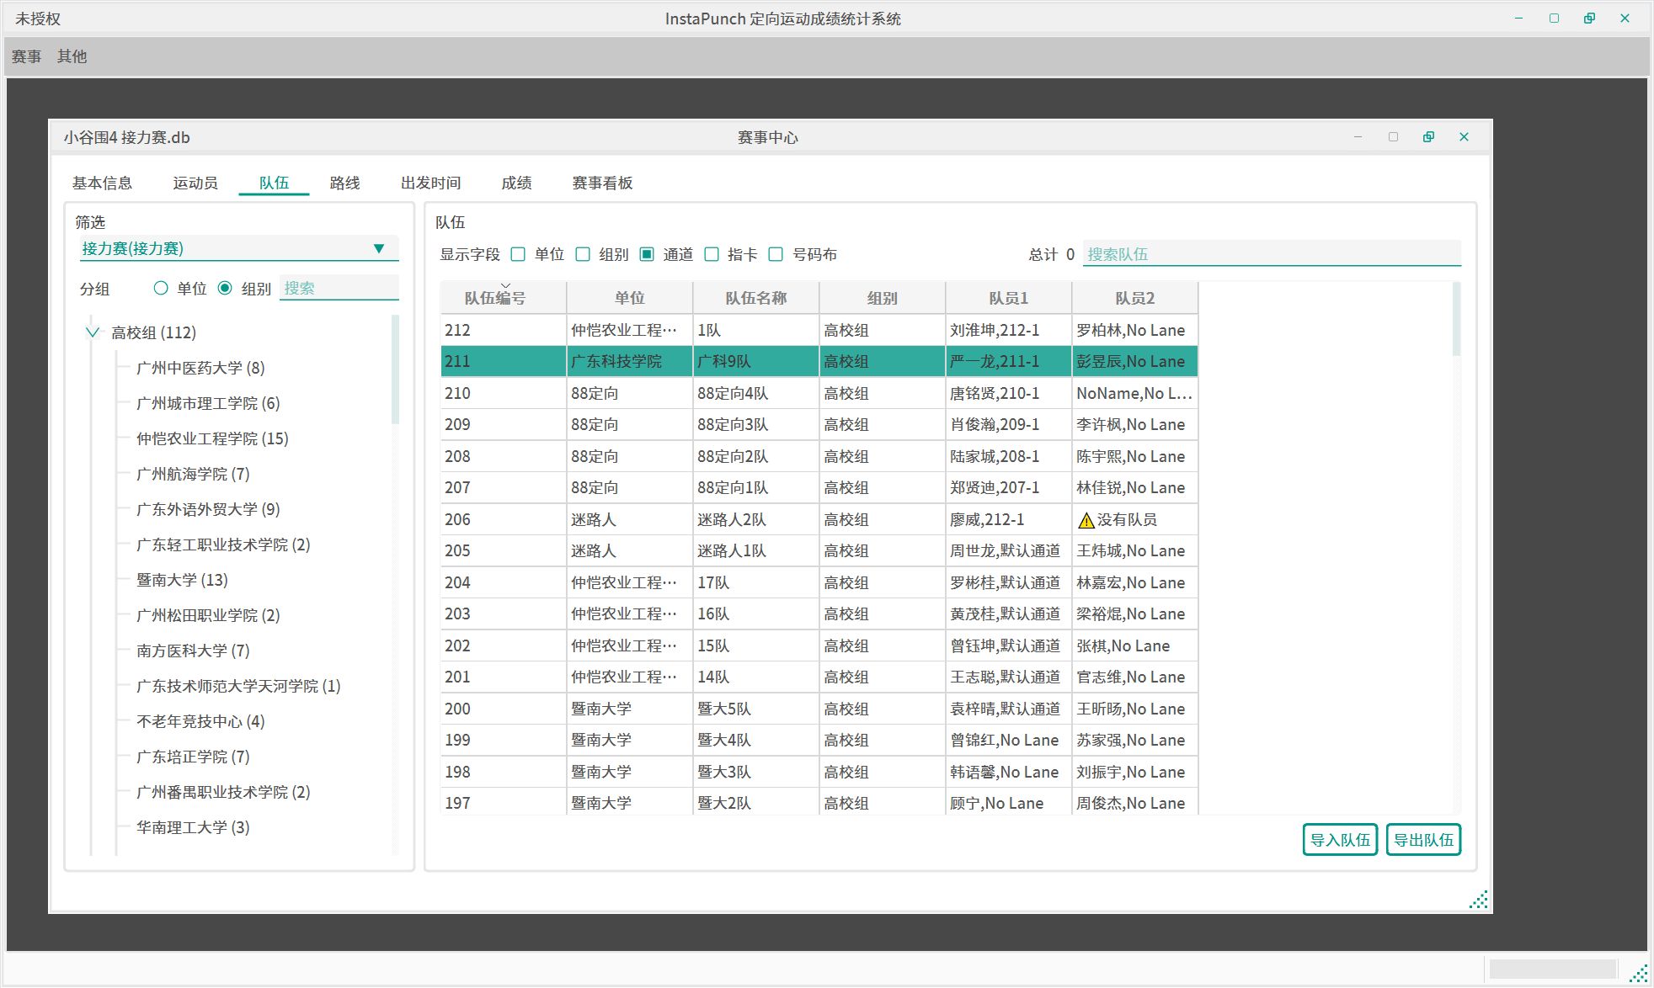The image size is (1654, 988).
Task: Uncheck the 通道 display field checkbox
Action: coord(647,254)
